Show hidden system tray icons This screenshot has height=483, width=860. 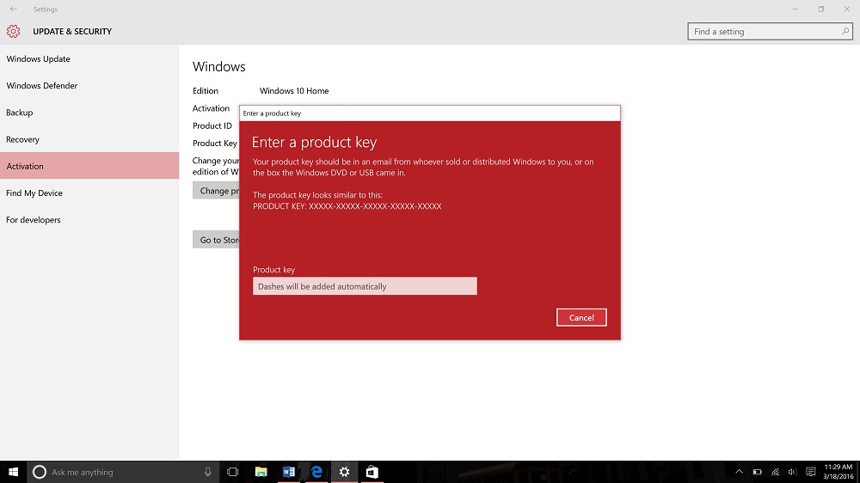pyautogui.click(x=739, y=472)
